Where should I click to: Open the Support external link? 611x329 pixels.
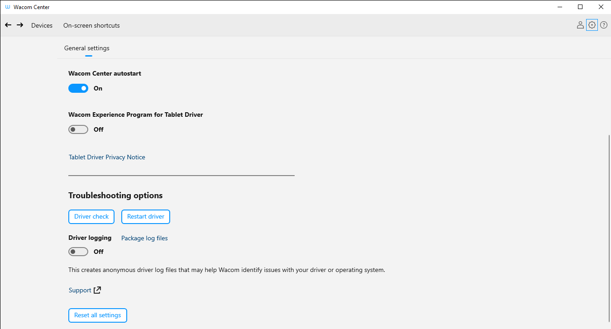[85, 290]
